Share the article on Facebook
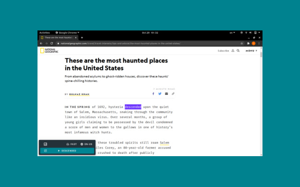 pos(153,93)
